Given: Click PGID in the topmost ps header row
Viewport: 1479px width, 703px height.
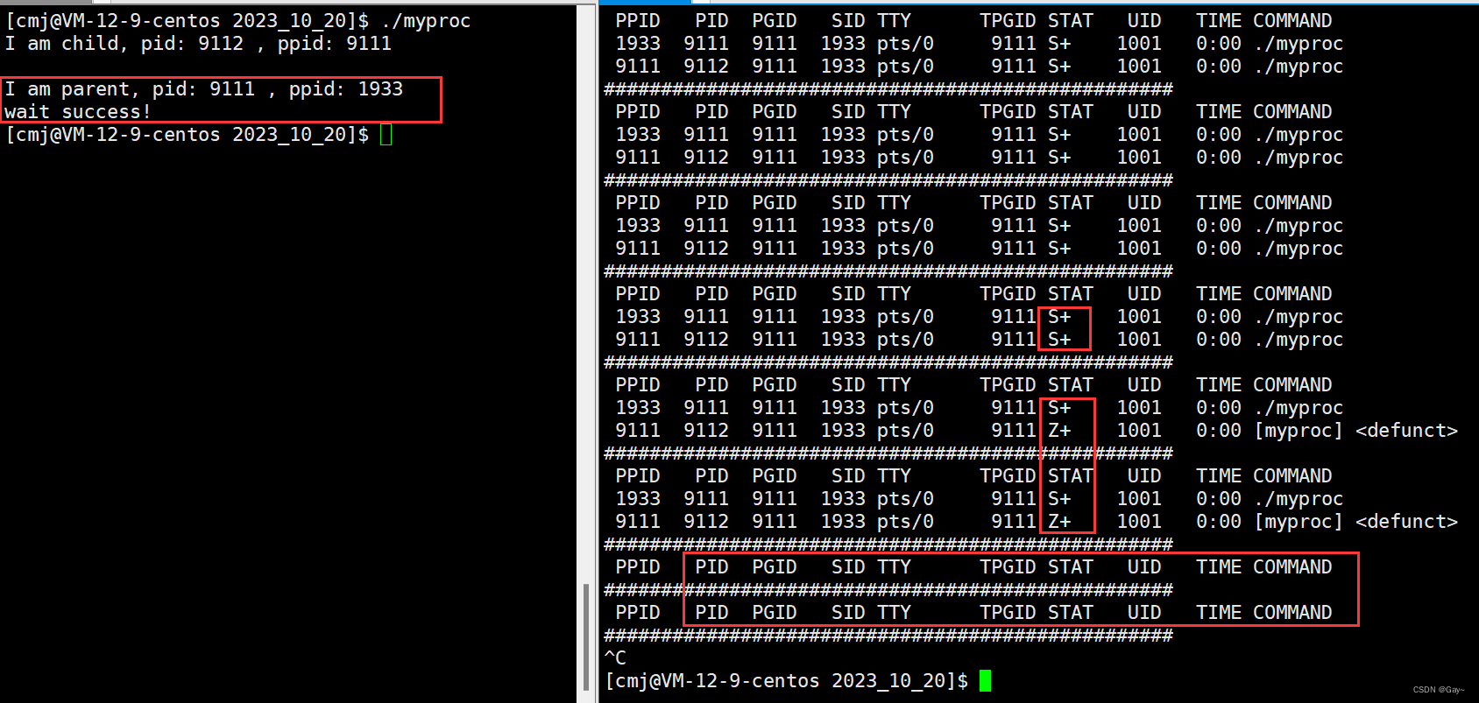Looking at the screenshot, I should [x=775, y=21].
